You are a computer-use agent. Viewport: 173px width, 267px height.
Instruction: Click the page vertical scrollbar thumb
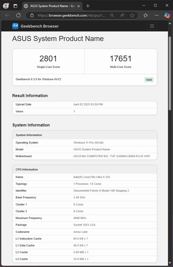coord(170,73)
